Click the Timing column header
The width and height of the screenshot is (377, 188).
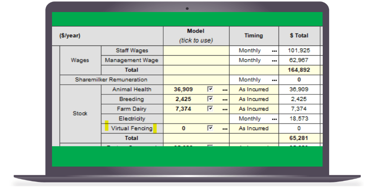(253, 36)
